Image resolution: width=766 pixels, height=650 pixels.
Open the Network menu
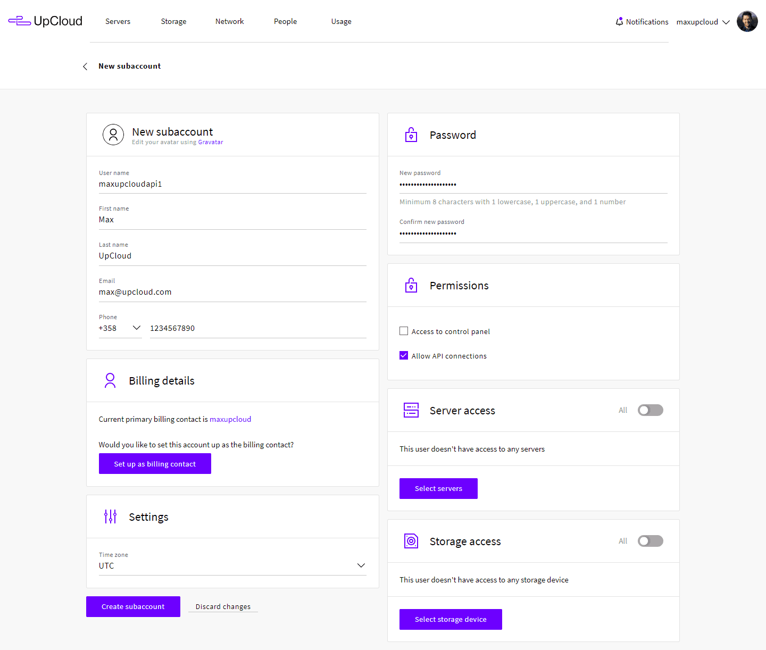tap(230, 21)
